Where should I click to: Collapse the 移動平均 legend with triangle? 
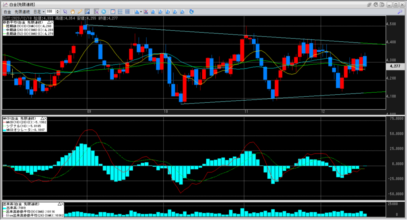point(48,23)
